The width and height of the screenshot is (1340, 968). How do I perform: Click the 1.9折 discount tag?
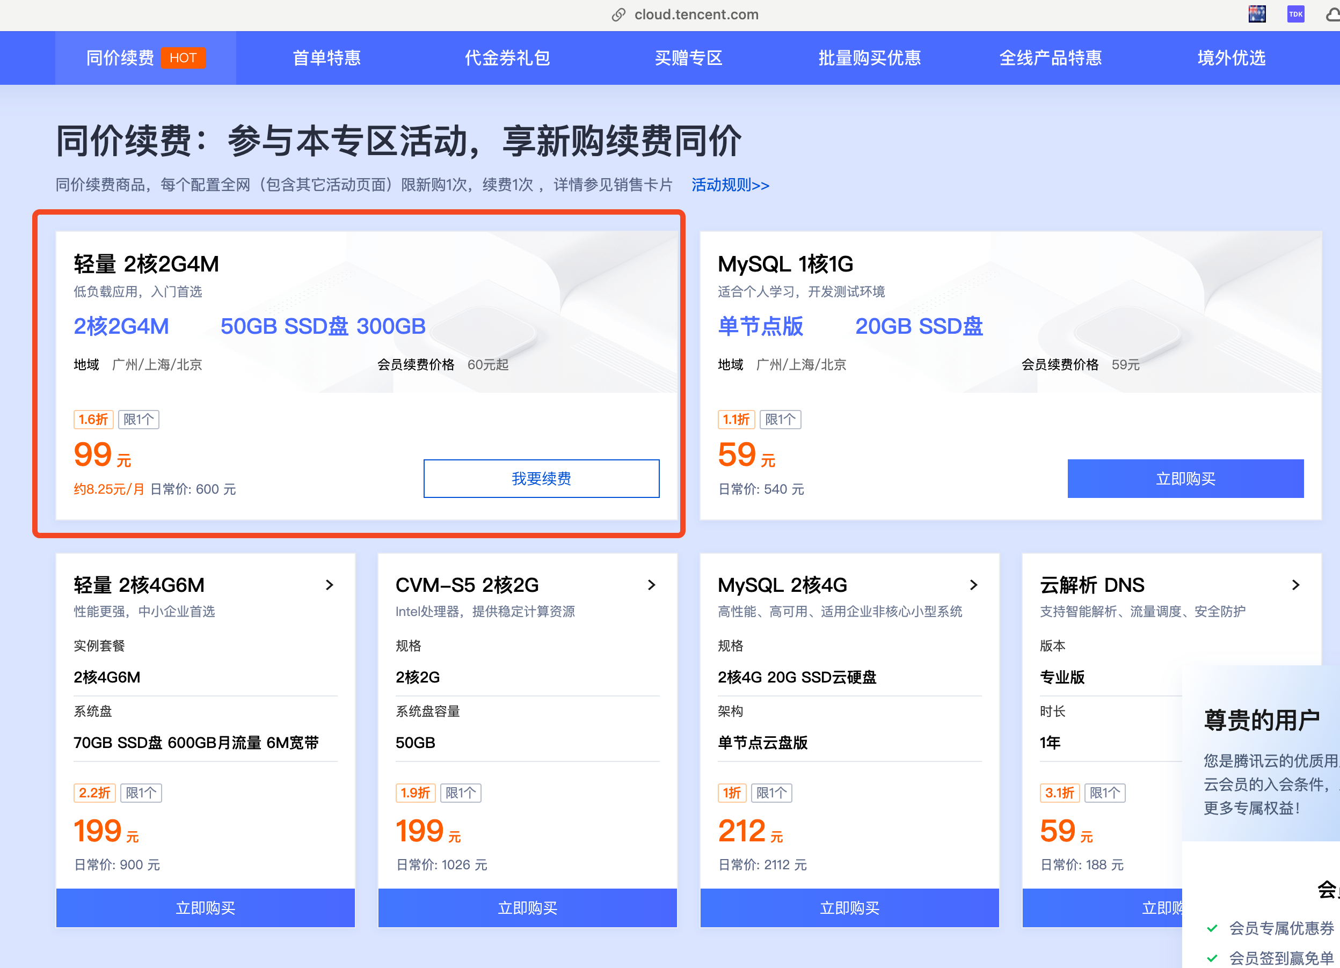[416, 793]
